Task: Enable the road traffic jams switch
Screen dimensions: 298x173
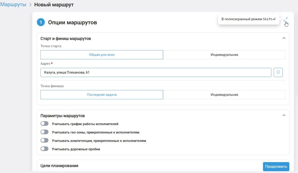Action: click(45, 149)
